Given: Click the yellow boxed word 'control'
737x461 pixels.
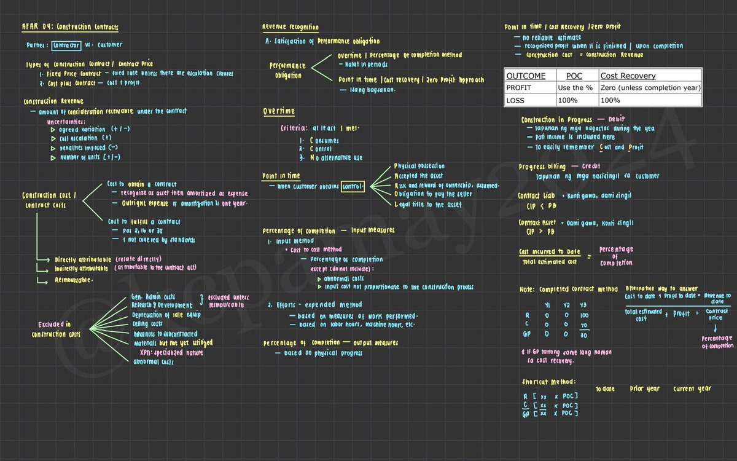Looking at the screenshot, I should (x=353, y=186).
